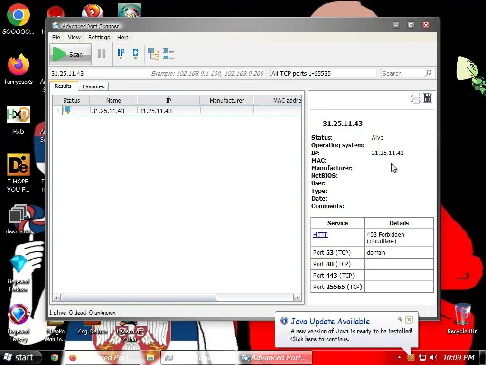The height and width of the screenshot is (365, 486).
Task: Print the host details
Action: [416, 98]
